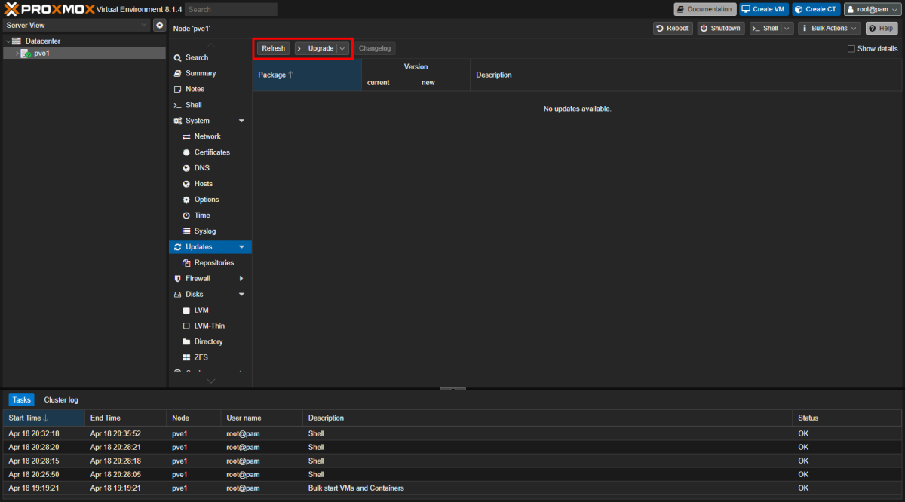The image size is (905, 502).
Task: Click the Proxmox logo
Action: [x=49, y=9]
